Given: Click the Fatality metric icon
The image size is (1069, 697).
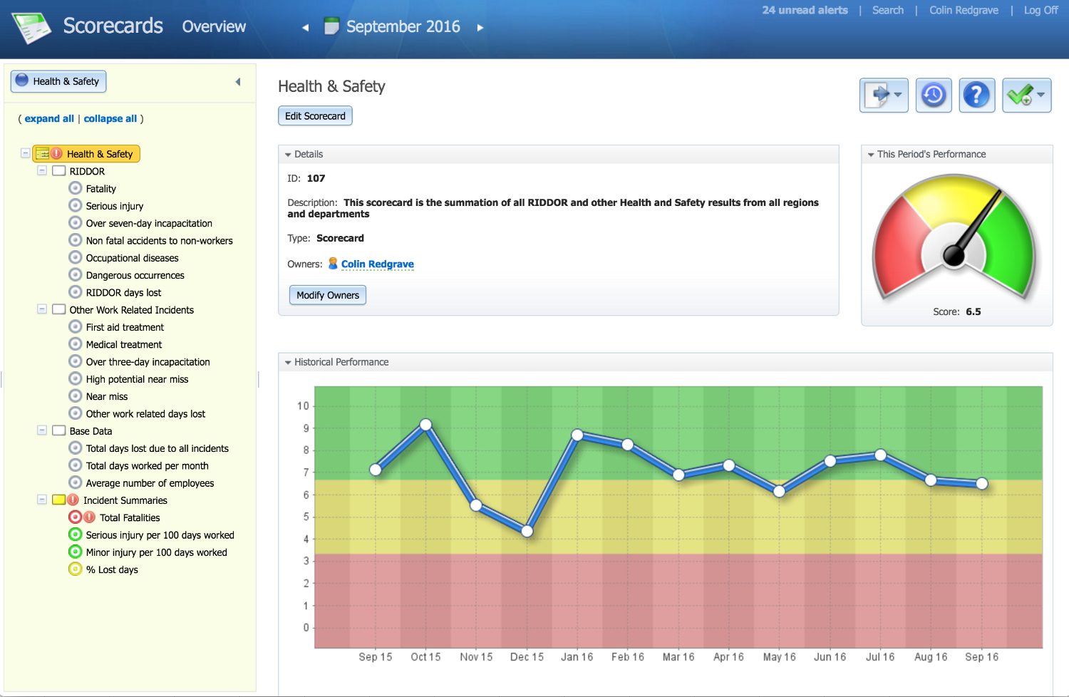Looking at the screenshot, I should pyautogui.click(x=76, y=188).
